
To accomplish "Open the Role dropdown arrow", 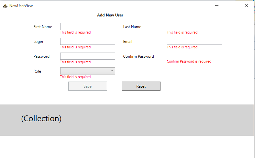I will pos(112,71).
